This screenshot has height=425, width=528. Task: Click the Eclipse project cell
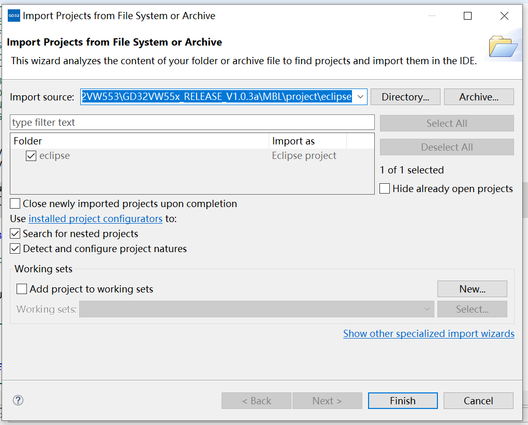coord(304,156)
